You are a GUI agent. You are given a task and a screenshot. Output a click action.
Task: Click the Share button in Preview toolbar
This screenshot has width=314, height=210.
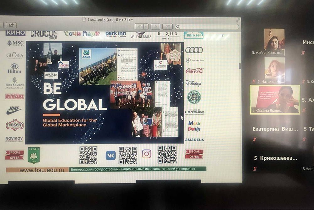pyautogui.click(x=11, y=25)
